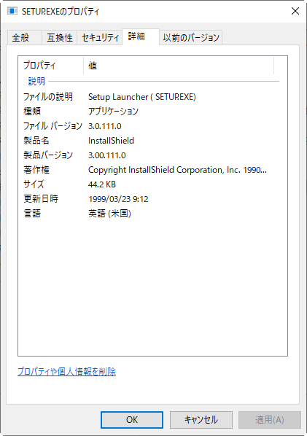Image resolution: width=307 pixels, height=436 pixels.
Task: Open プロパティや個人情報を削除 link
Action: tap(67, 372)
